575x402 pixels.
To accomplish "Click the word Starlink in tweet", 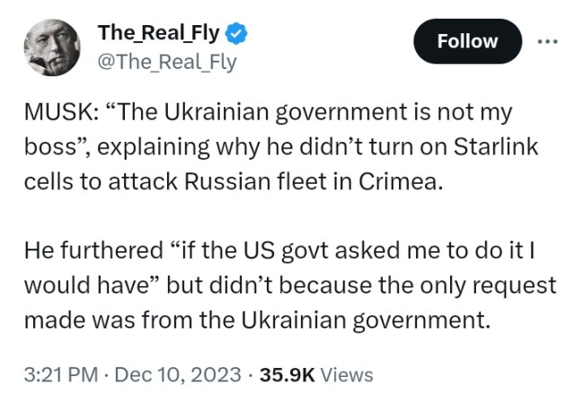I will point(496,146).
